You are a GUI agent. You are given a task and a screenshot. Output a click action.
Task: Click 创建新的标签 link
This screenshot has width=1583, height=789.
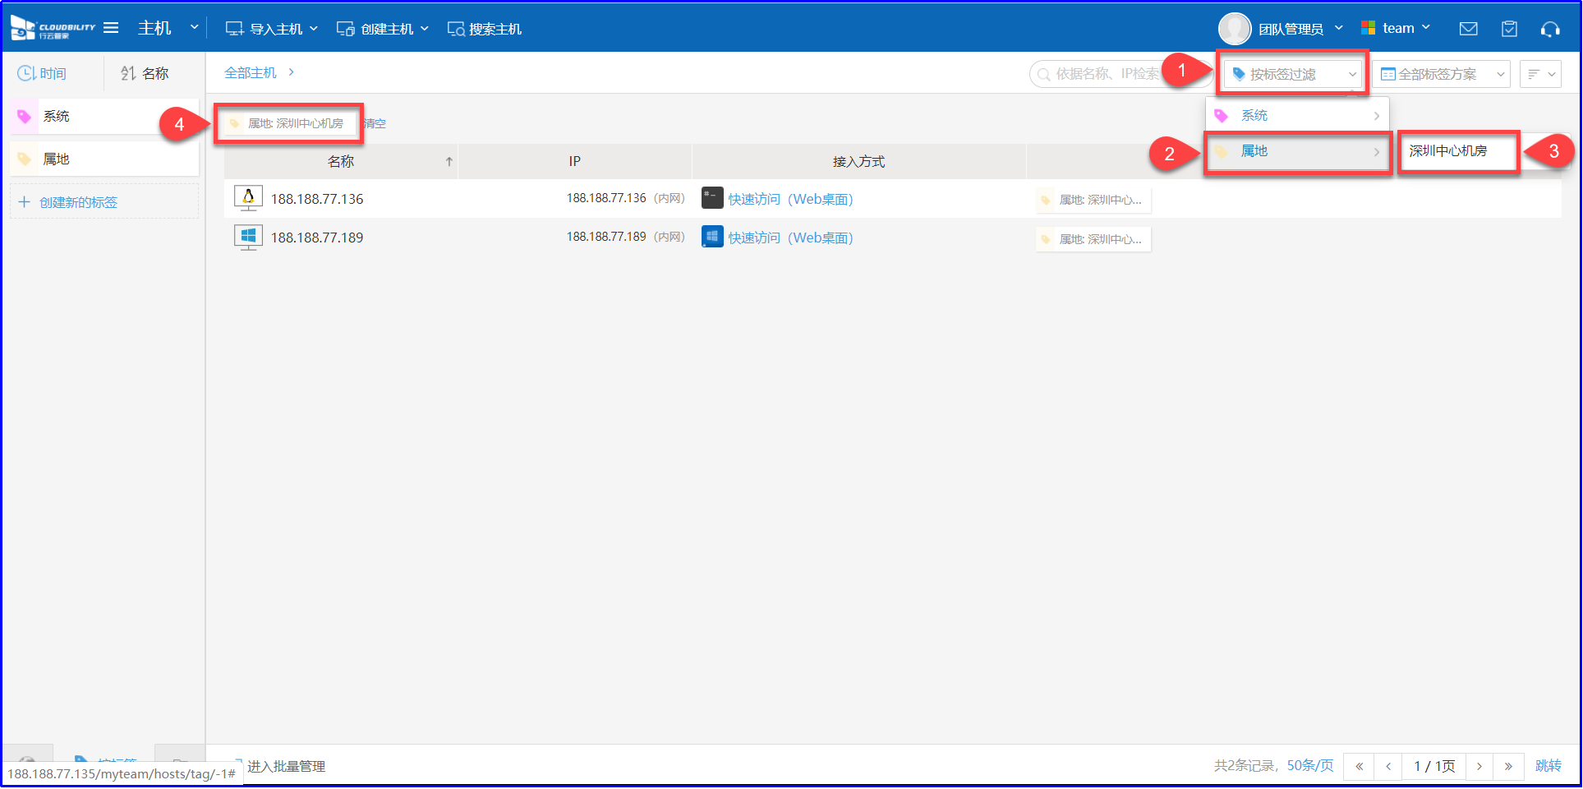(x=78, y=202)
